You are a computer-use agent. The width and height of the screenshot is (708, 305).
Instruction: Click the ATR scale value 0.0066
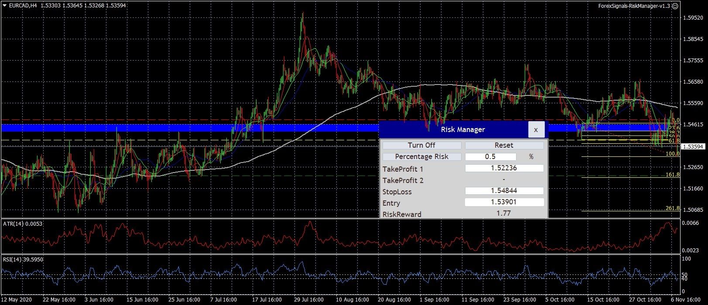point(691,223)
